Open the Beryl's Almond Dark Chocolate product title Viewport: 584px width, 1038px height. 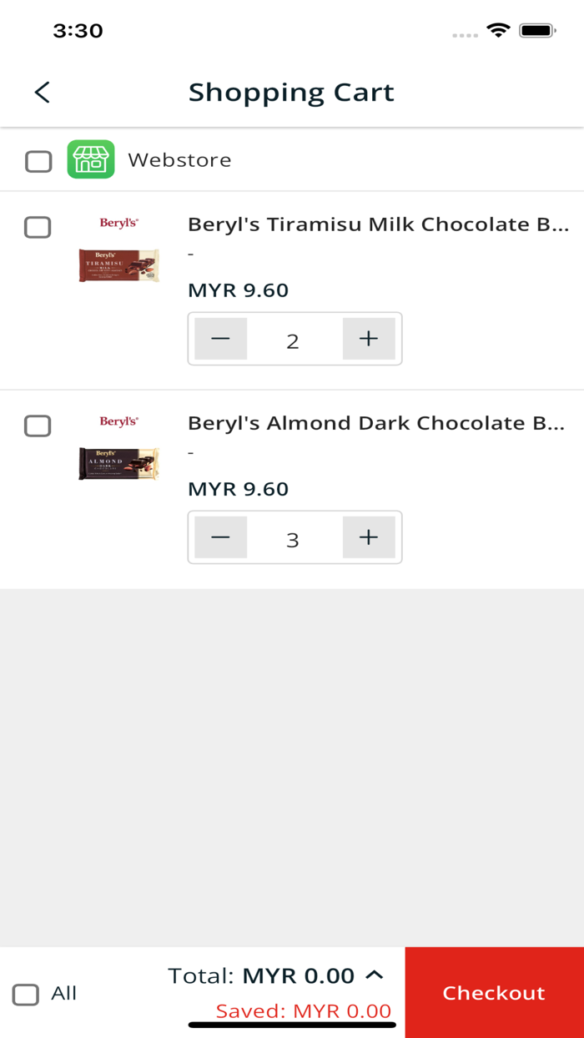[x=378, y=423]
